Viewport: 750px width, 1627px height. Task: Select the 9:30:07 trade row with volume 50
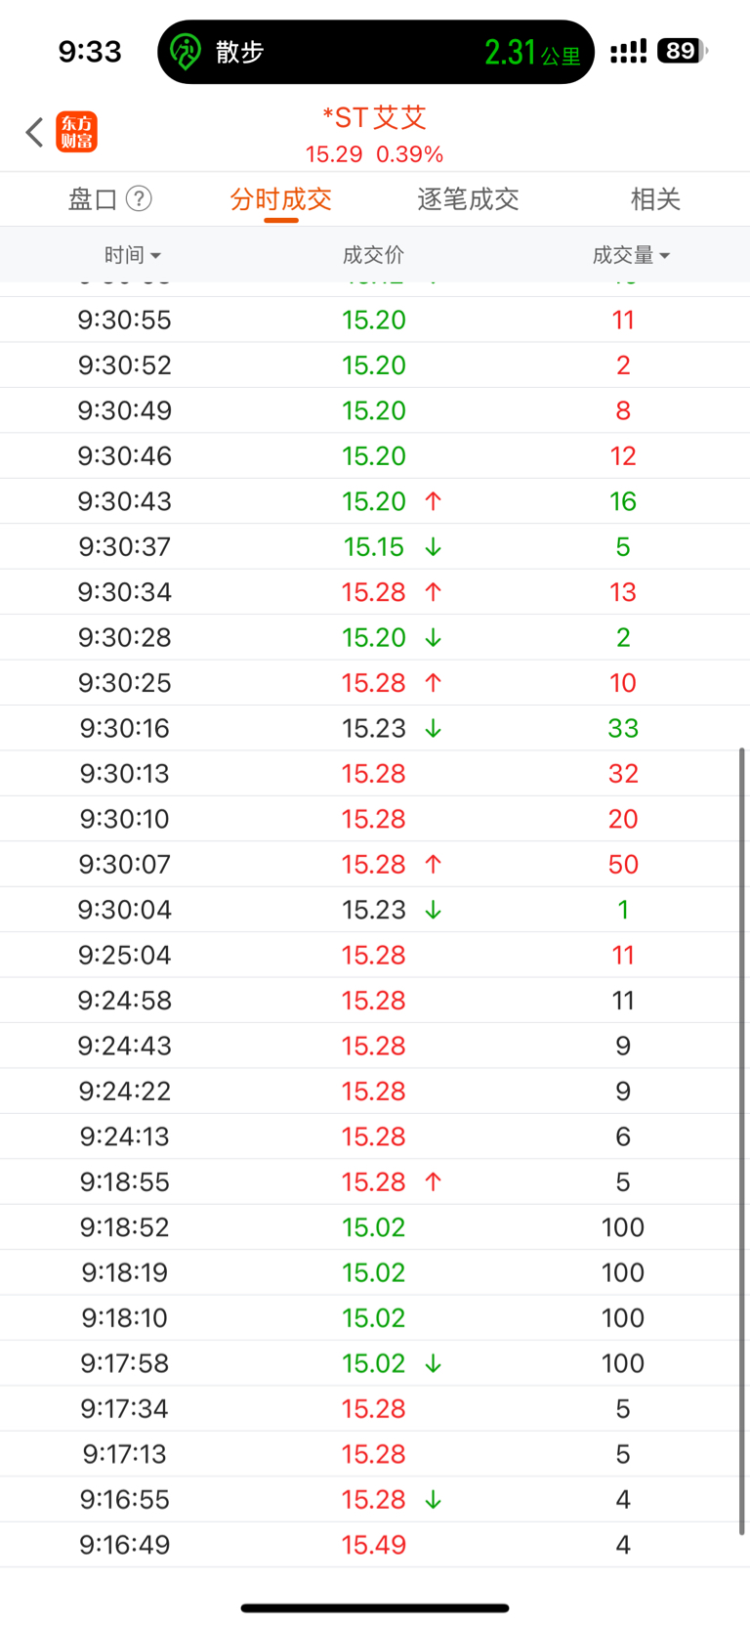375,864
